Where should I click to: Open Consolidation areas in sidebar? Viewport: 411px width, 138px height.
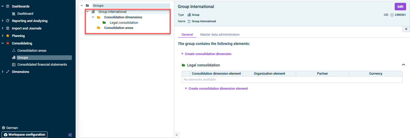tap(32, 50)
